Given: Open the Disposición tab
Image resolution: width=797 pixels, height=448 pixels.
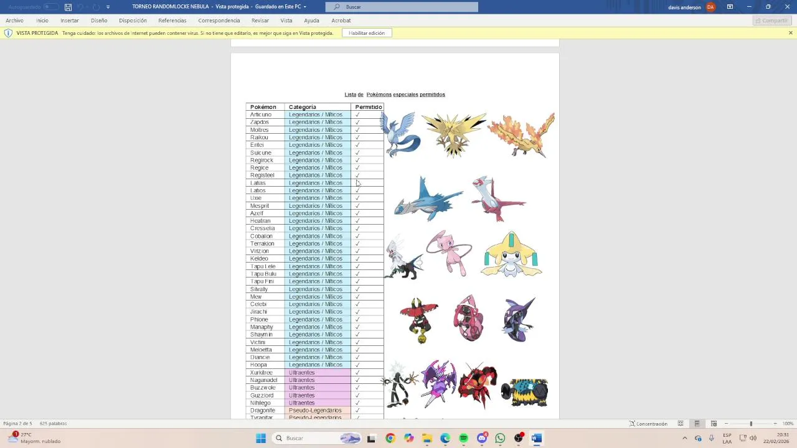Looking at the screenshot, I should [133, 21].
